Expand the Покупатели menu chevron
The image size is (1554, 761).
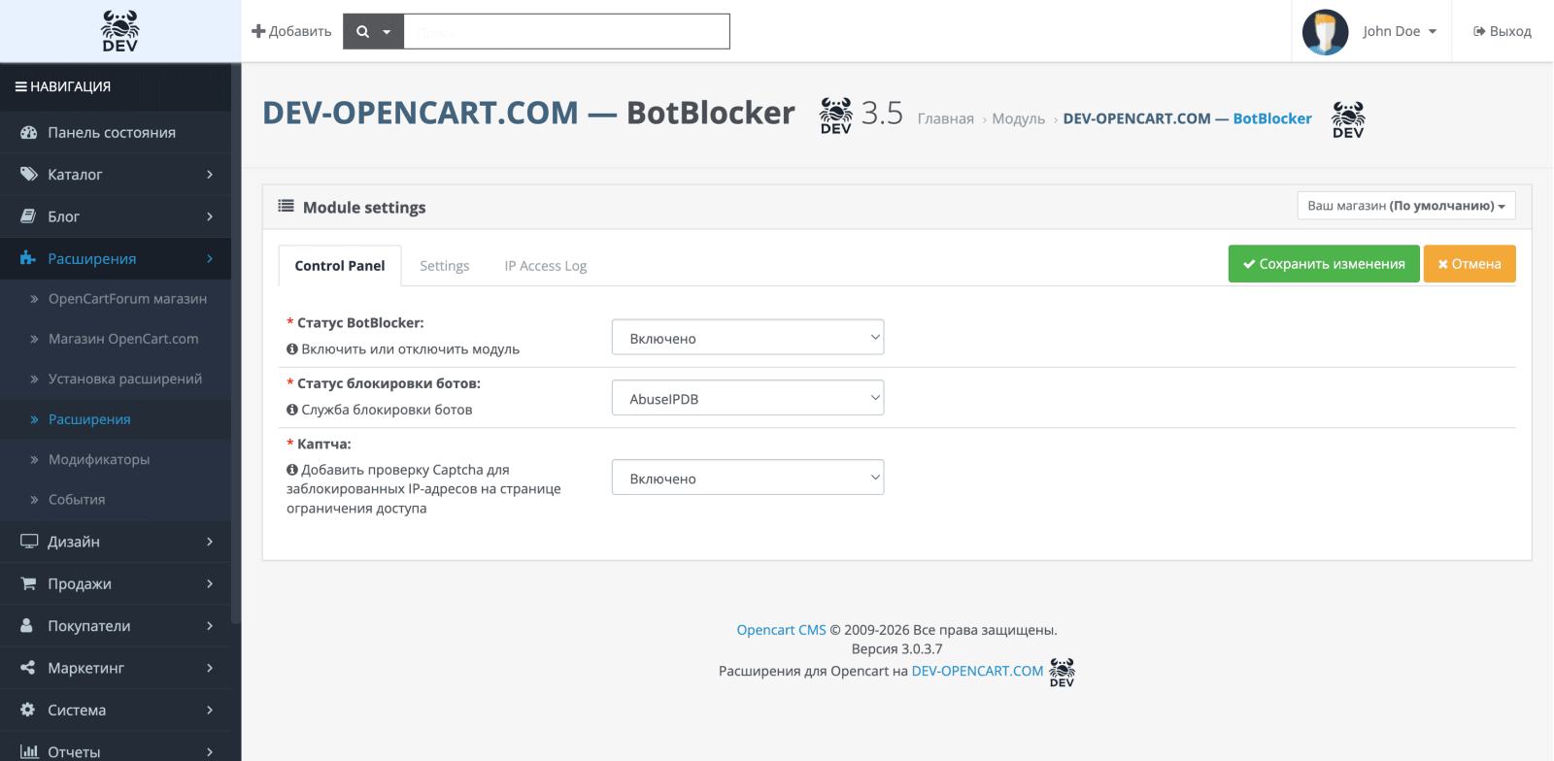coord(210,626)
